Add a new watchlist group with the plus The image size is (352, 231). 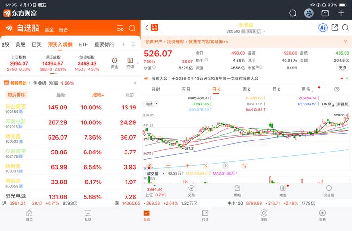(123, 44)
